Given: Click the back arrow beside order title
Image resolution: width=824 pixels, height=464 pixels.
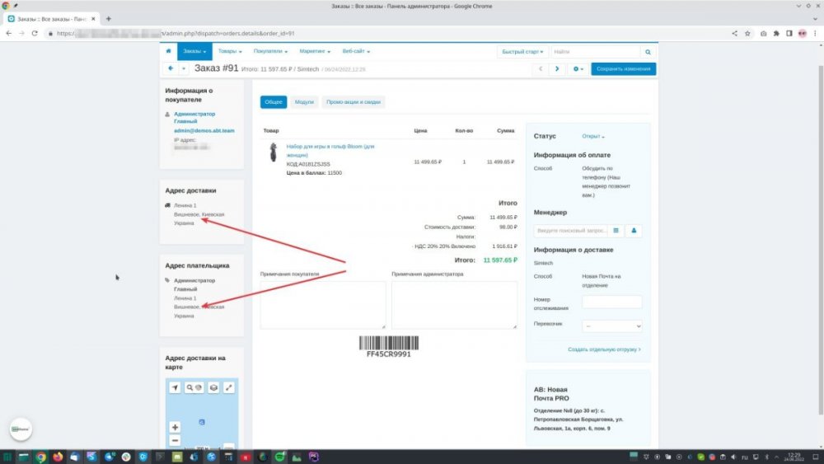Looking at the screenshot, I should 171,68.
